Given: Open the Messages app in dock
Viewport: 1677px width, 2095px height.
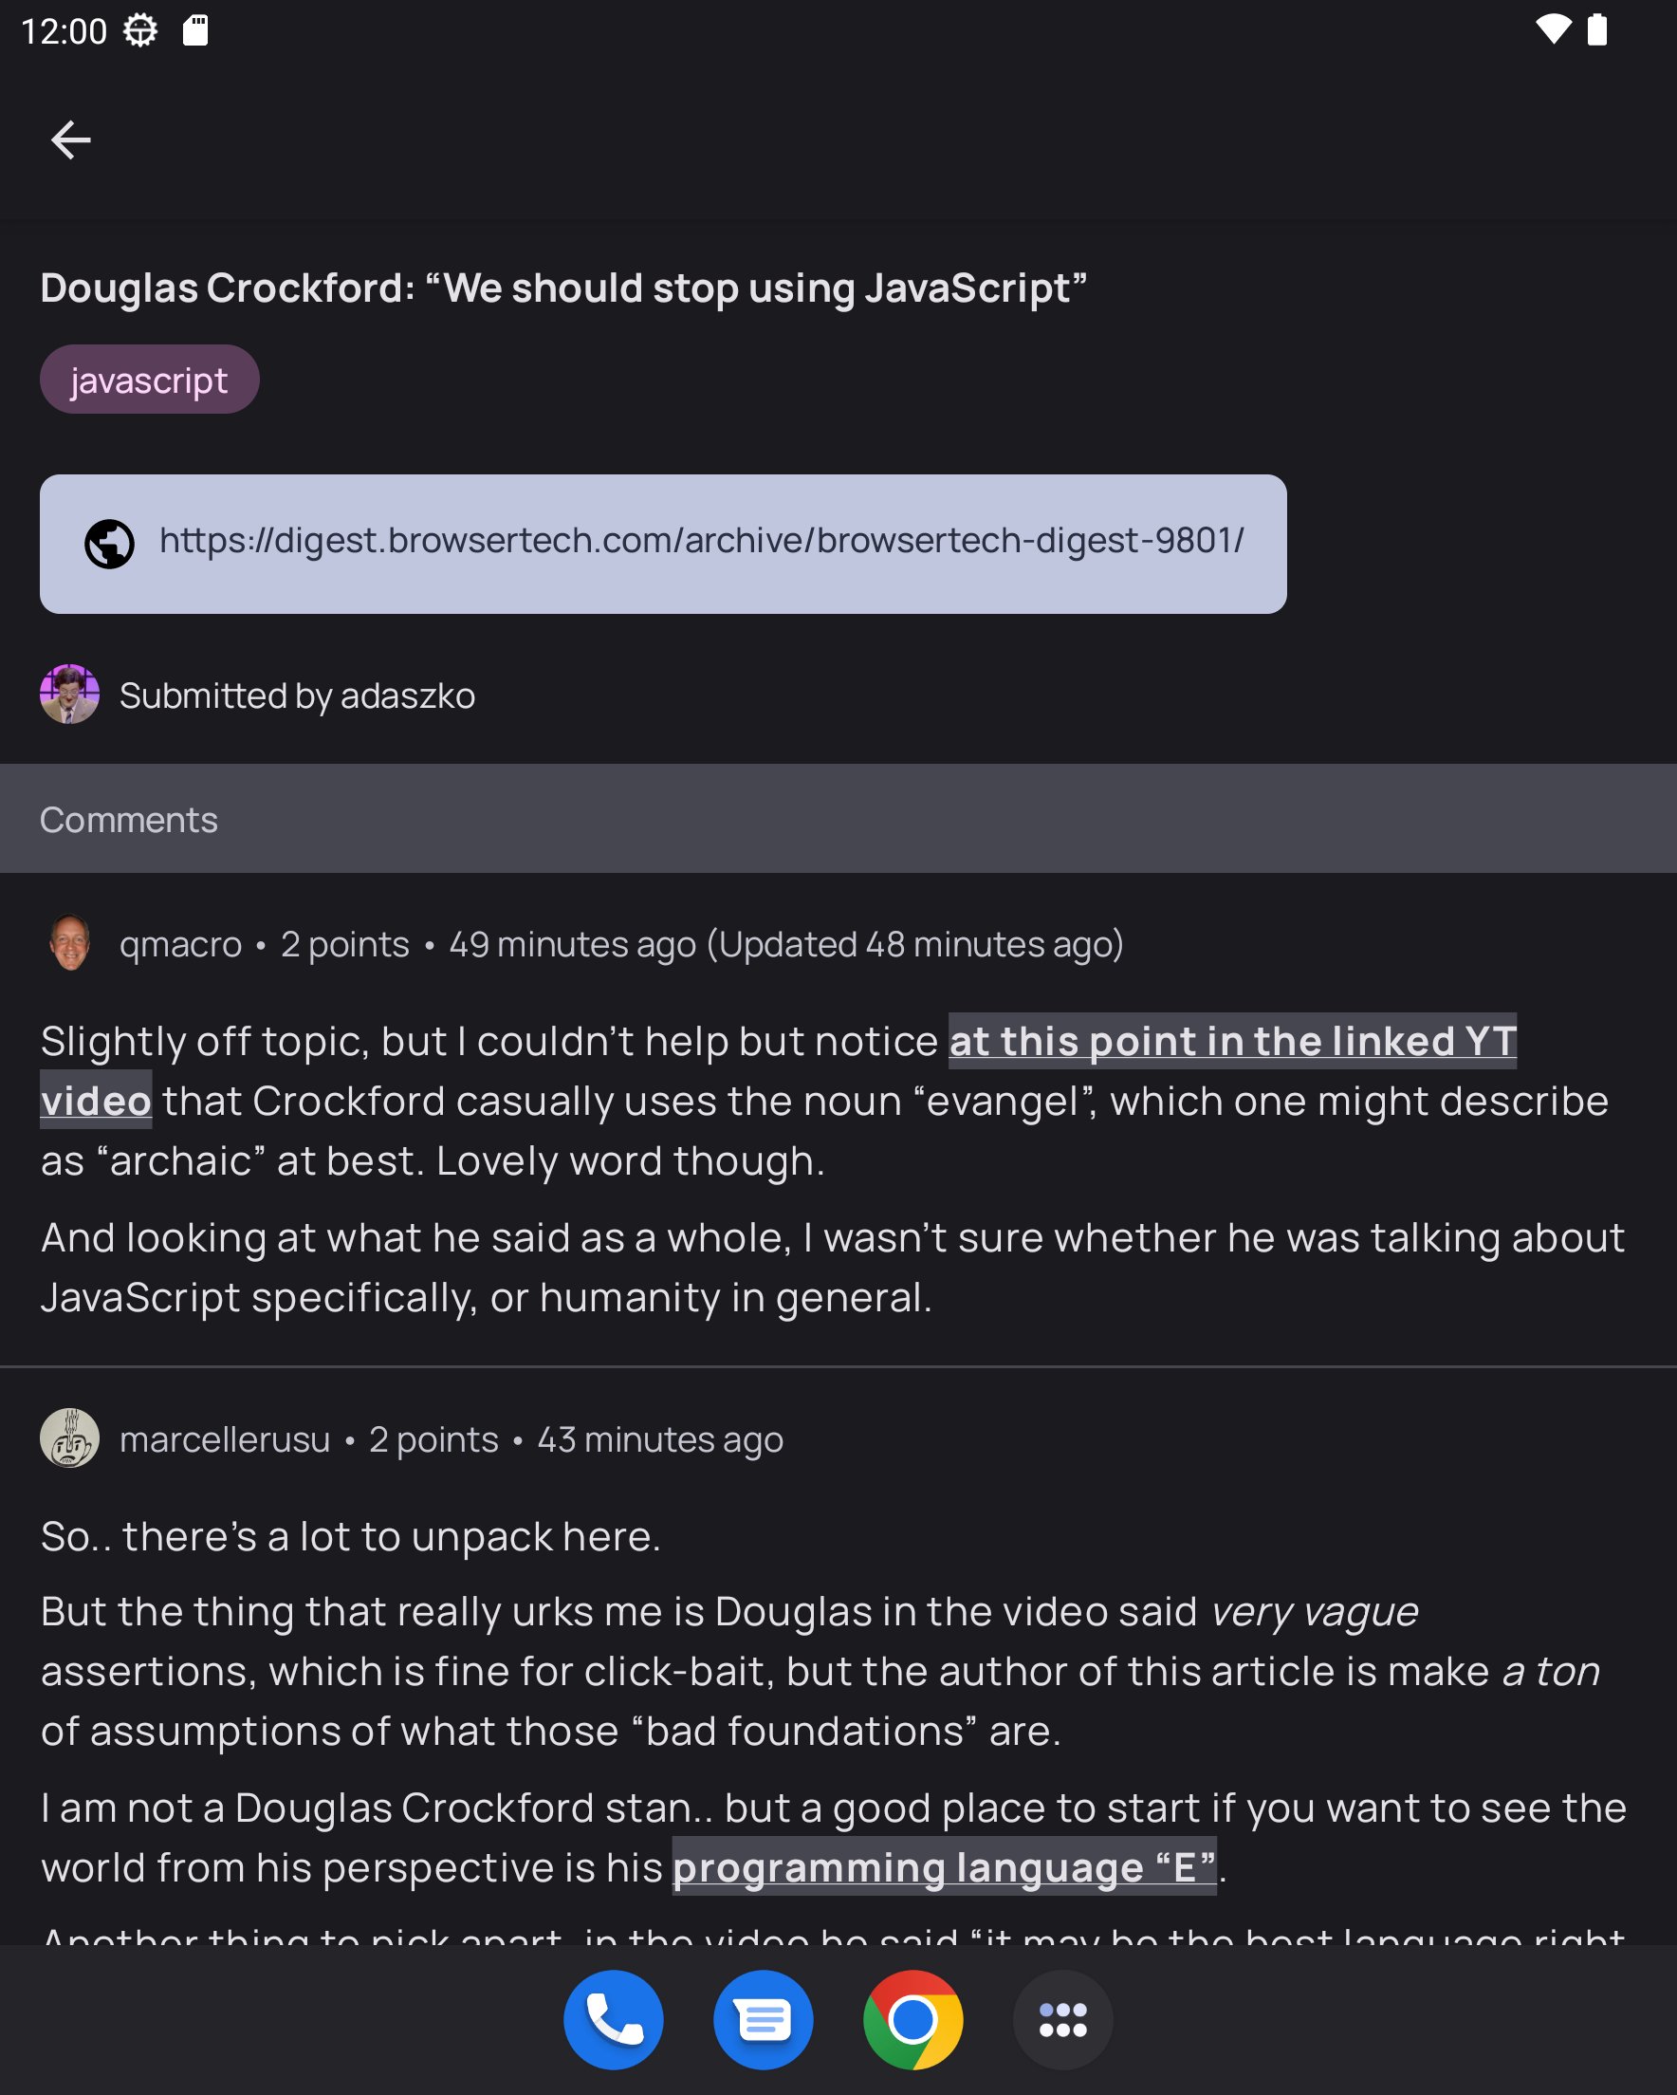Looking at the screenshot, I should click(x=763, y=2019).
